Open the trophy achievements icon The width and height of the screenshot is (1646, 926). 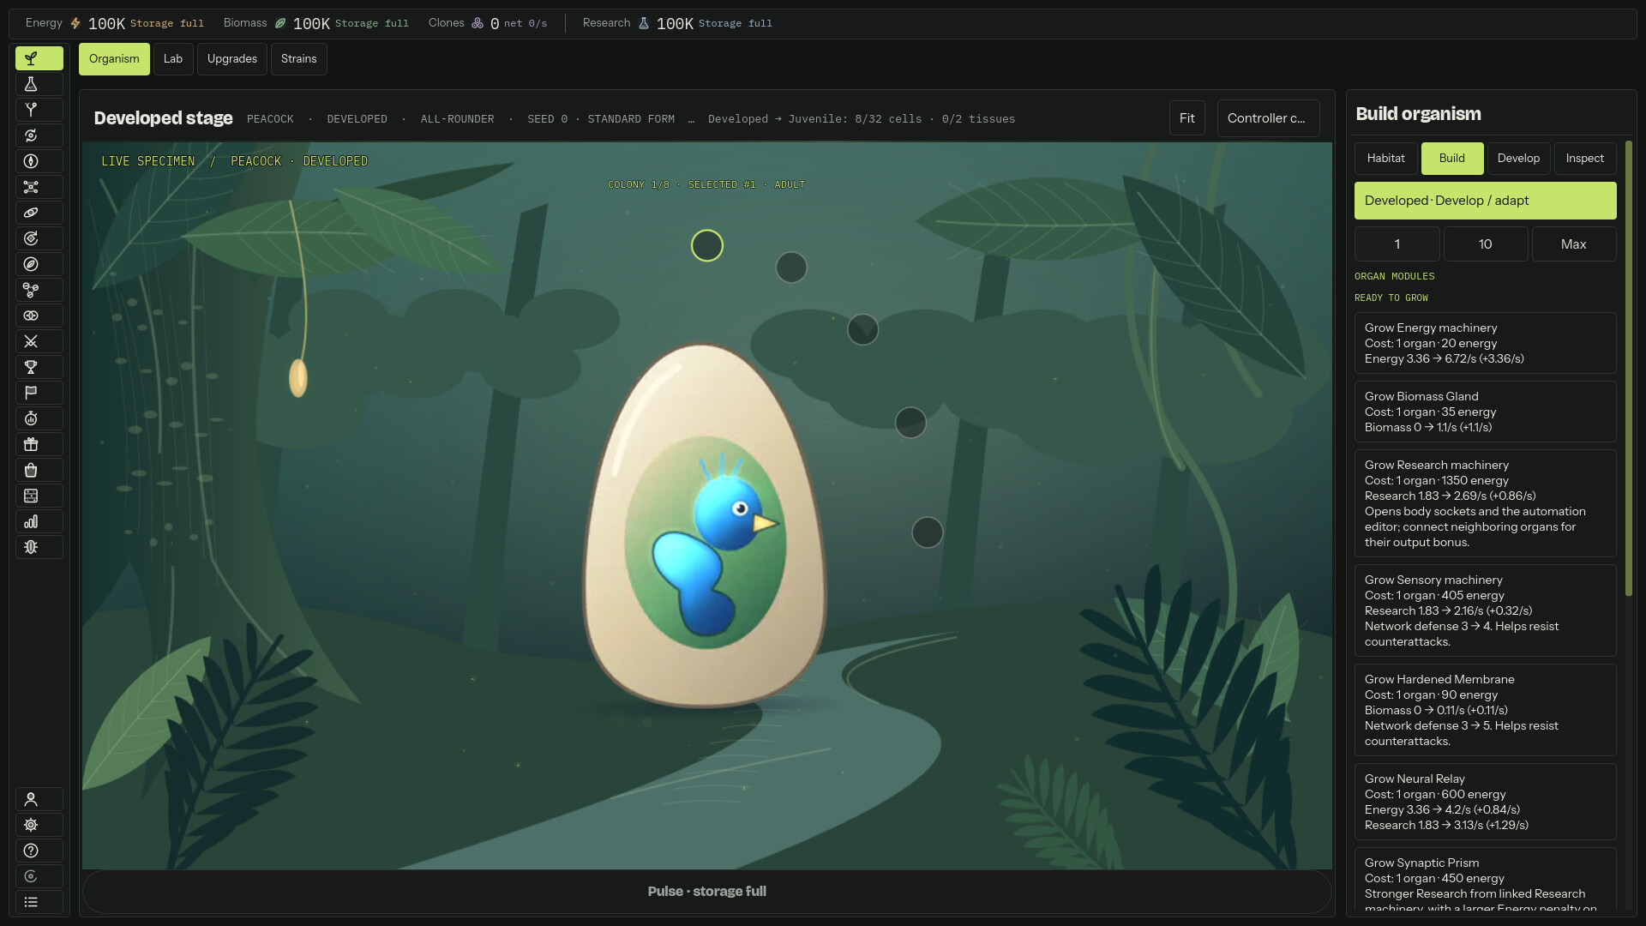pos(39,367)
